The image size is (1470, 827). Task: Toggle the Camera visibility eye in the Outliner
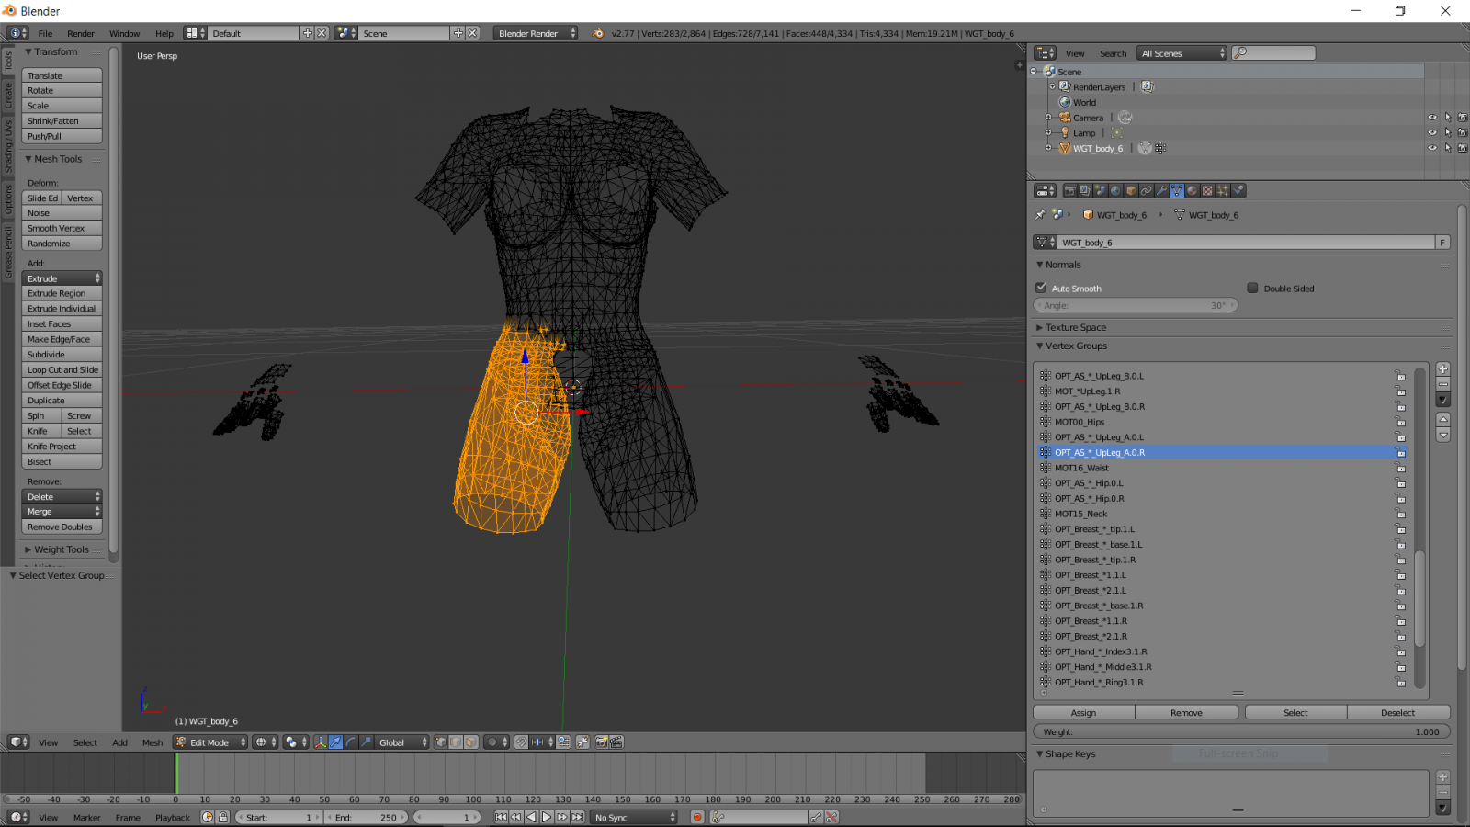(x=1431, y=117)
